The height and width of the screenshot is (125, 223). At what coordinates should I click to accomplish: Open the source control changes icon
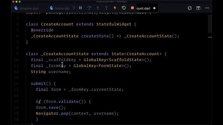[190, 8]
